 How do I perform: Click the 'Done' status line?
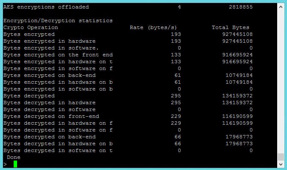pyautogui.click(x=14, y=157)
